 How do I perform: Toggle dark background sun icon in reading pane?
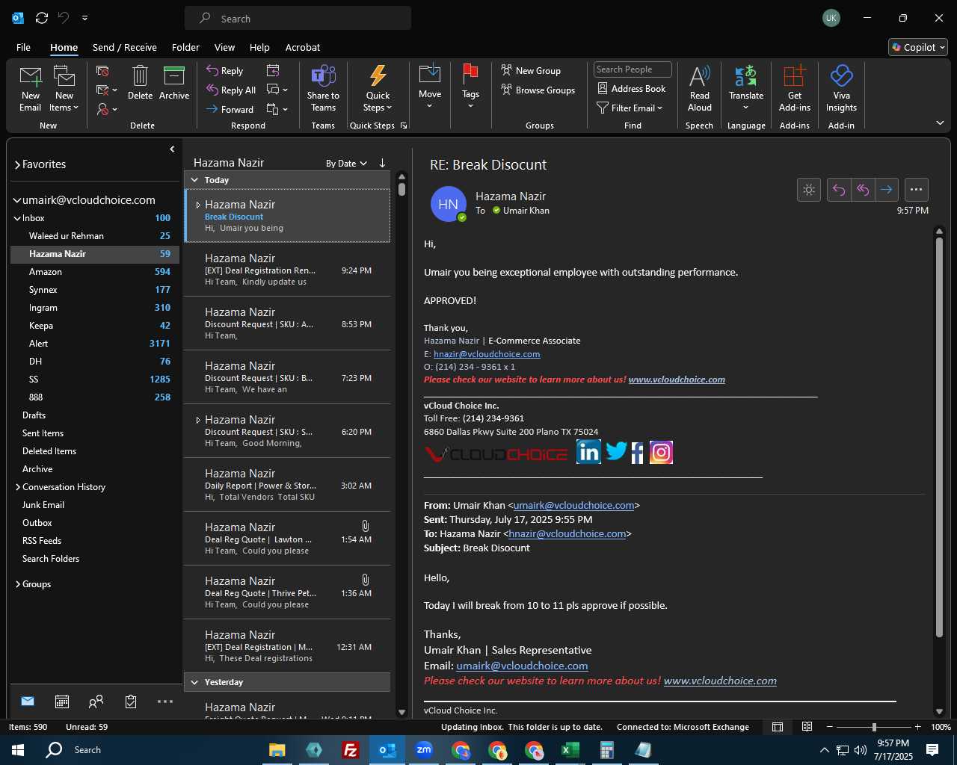809,190
